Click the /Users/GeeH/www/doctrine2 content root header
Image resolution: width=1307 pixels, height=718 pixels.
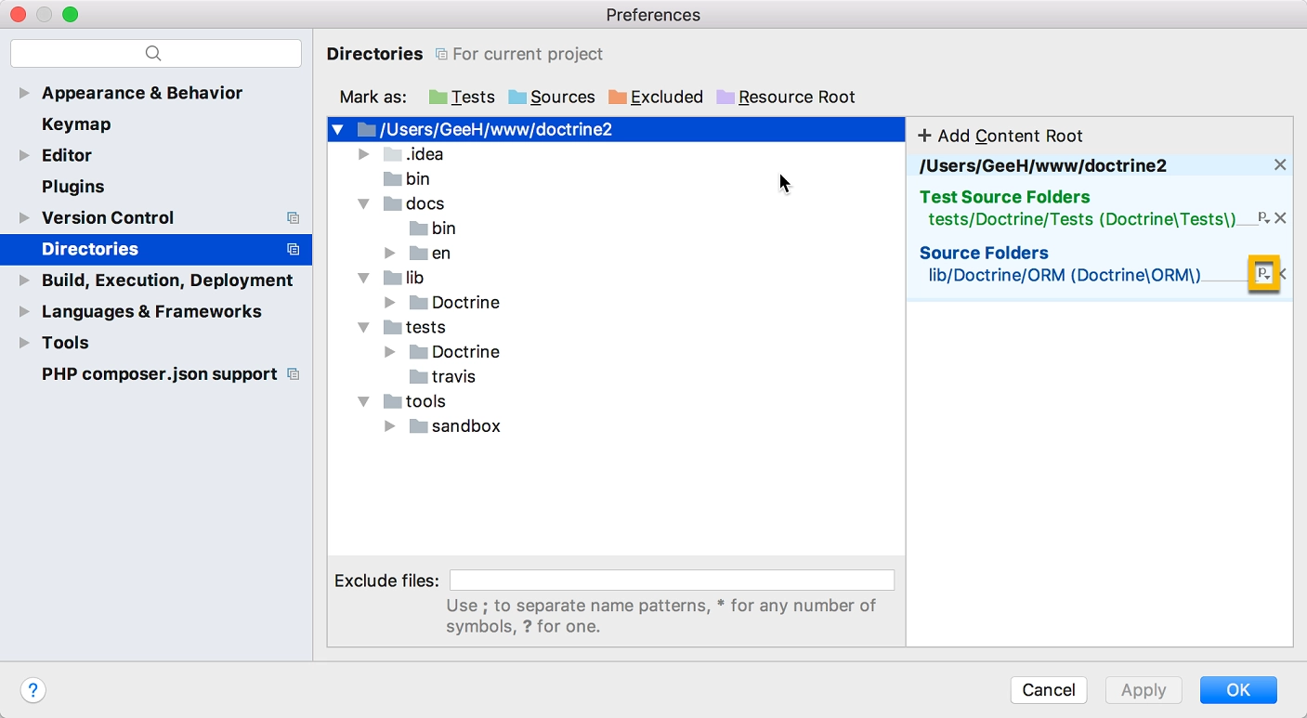(x=1042, y=165)
